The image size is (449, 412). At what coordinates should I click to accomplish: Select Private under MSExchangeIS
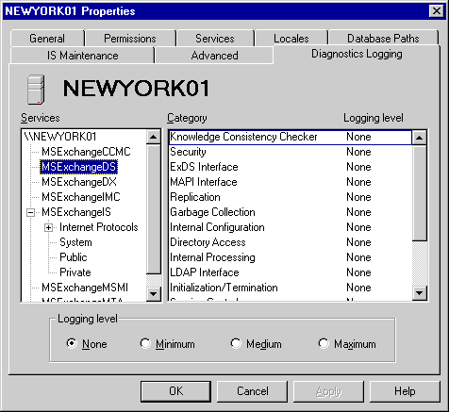tap(75, 272)
